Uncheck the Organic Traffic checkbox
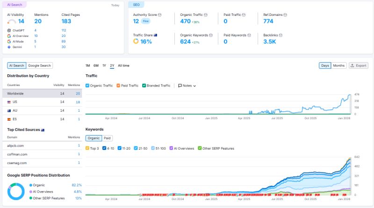374x208 pixels. coord(87,86)
